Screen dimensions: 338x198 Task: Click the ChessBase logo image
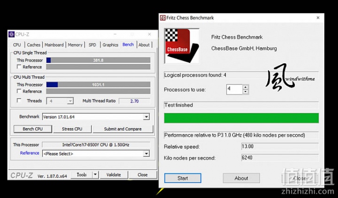click(182, 46)
